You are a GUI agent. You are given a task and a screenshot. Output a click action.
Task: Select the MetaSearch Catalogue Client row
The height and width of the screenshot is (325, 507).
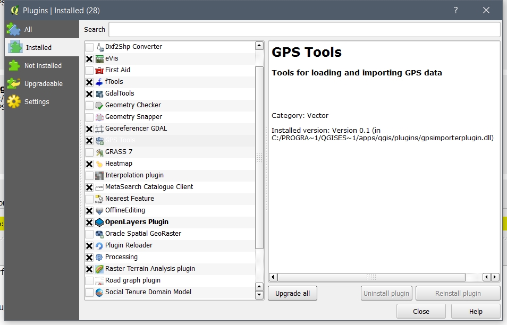tap(170, 187)
